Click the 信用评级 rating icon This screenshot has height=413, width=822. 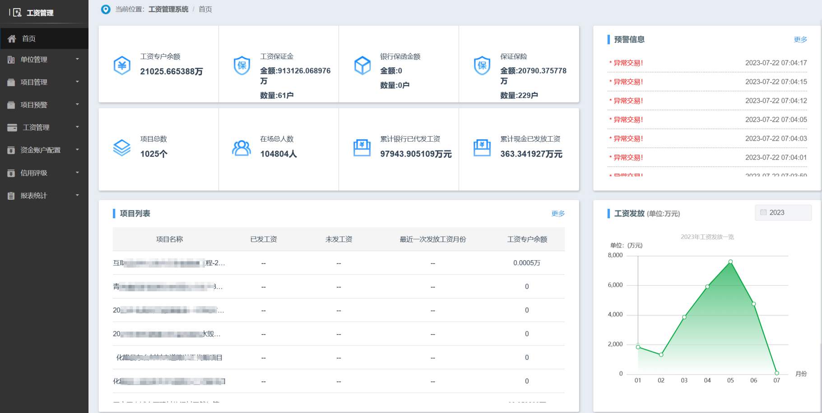tap(11, 173)
